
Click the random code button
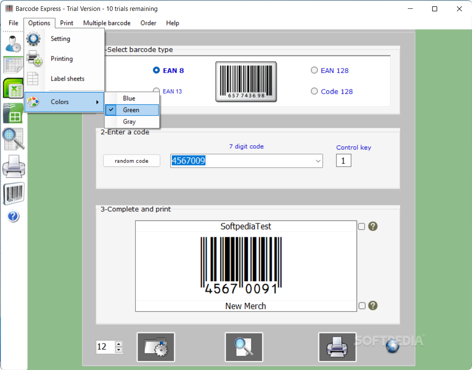[132, 160]
